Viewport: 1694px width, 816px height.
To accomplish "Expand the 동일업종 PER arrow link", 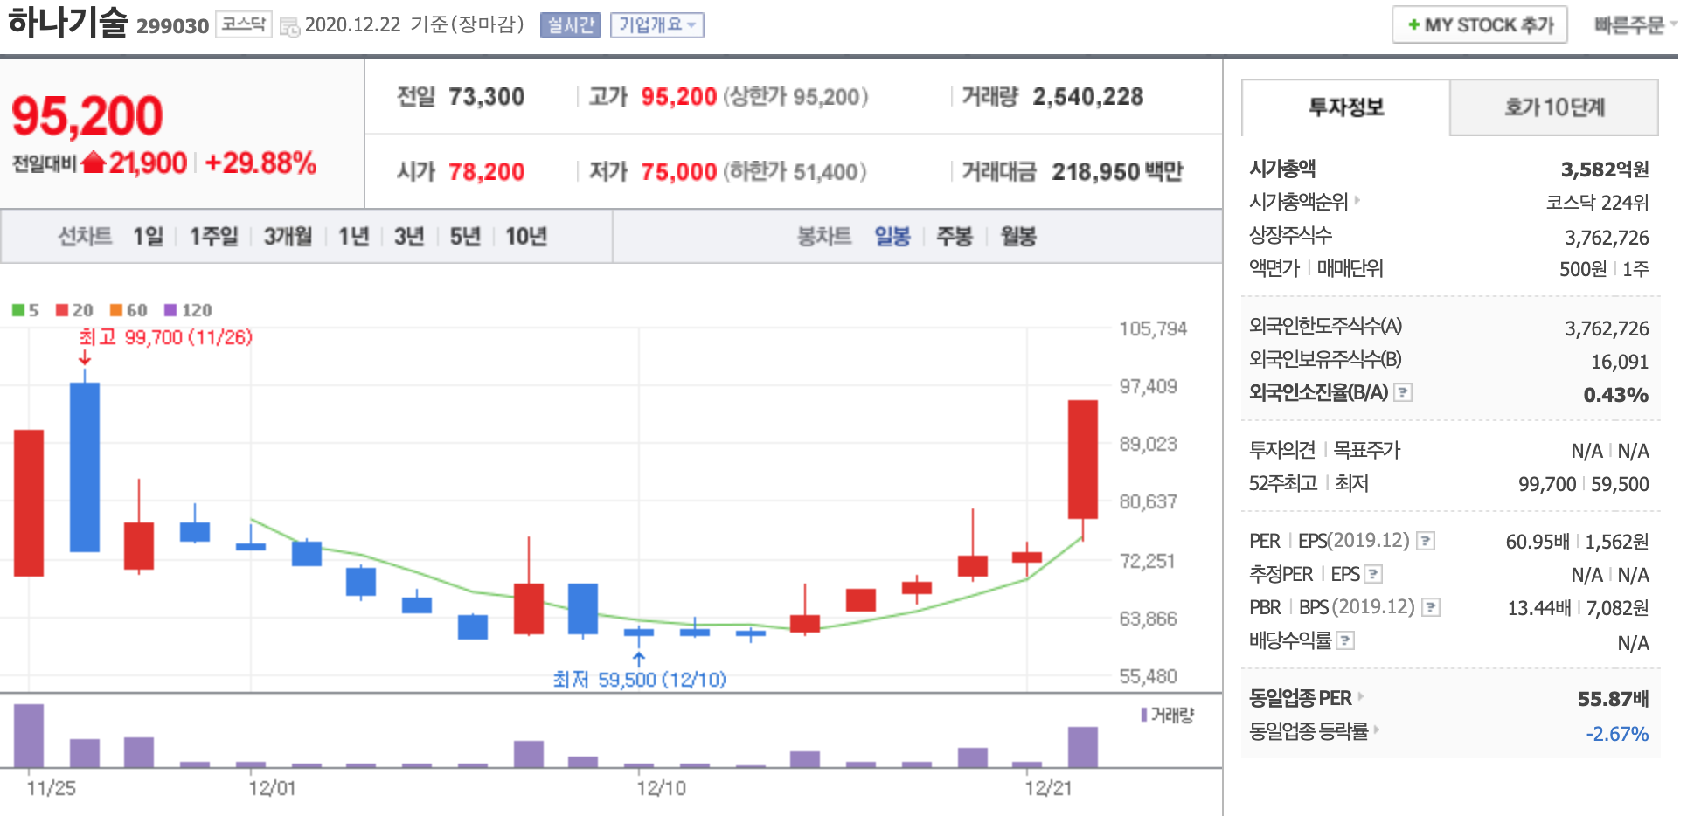I will pyautogui.click(x=1360, y=696).
